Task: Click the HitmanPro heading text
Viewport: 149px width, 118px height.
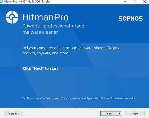Action: [45, 17]
